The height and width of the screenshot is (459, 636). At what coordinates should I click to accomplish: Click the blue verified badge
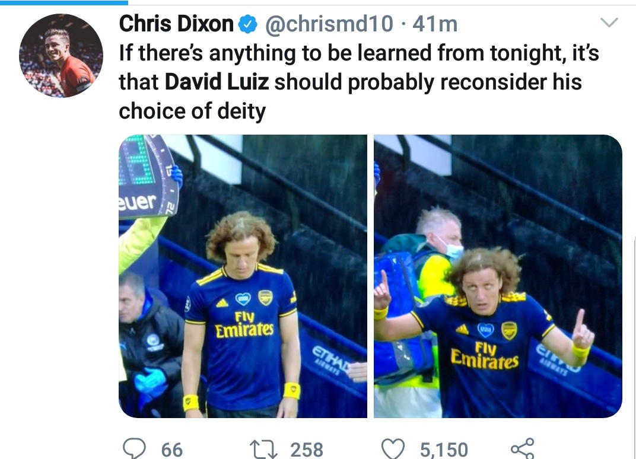tap(247, 24)
